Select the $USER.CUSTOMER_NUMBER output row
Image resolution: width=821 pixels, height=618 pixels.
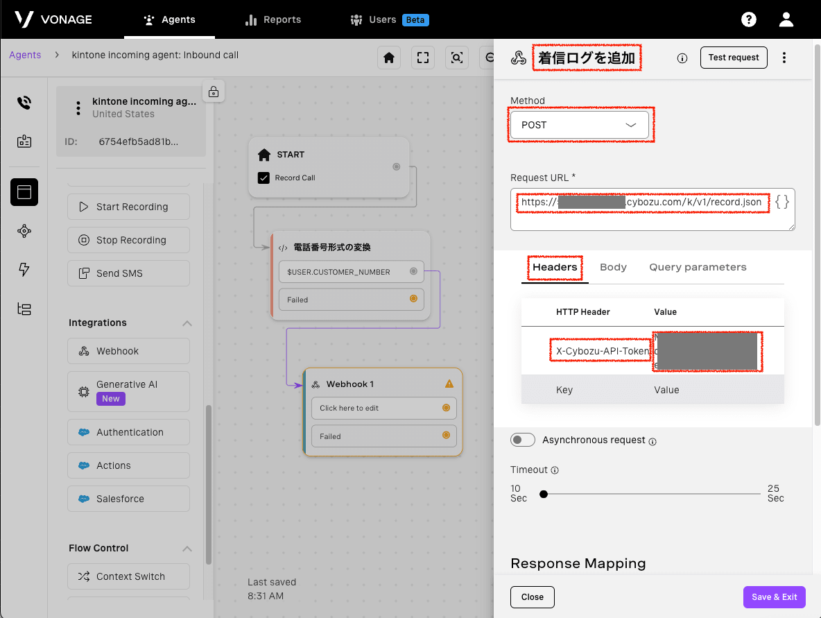(352, 272)
